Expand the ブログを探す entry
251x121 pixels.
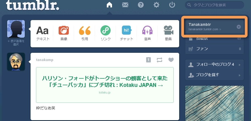pyautogui.click(x=214, y=75)
